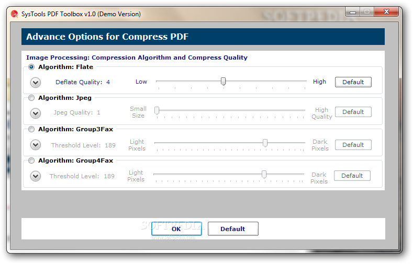This screenshot has height=264, width=413.
Task: Select the Algorithm: Flate radio button
Action: pos(31,67)
